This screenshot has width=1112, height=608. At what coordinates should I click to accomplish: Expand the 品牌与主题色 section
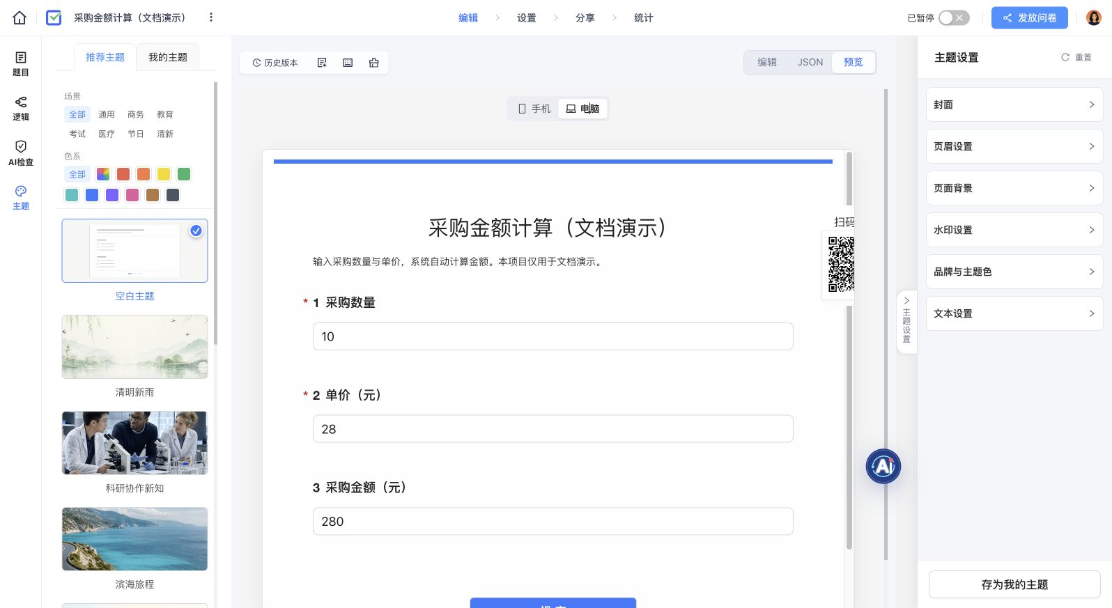click(1014, 272)
